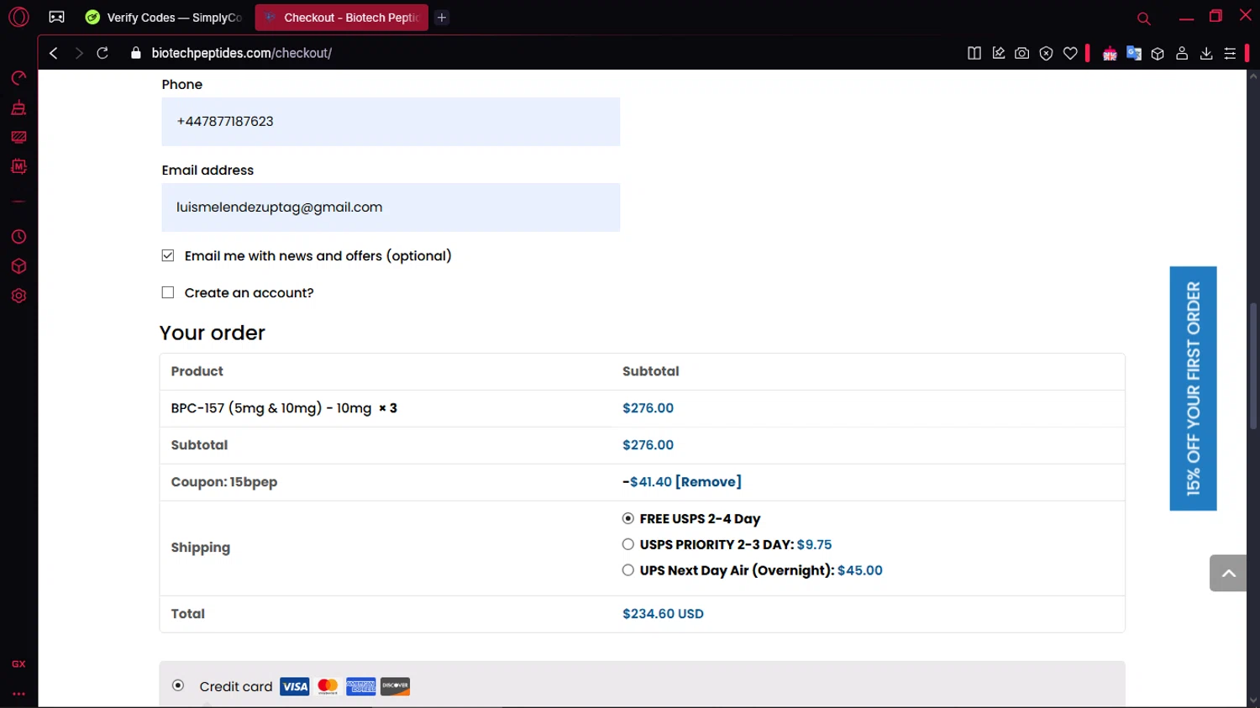Take a snapshot with camera icon
The height and width of the screenshot is (708, 1260).
pyautogui.click(x=1022, y=53)
